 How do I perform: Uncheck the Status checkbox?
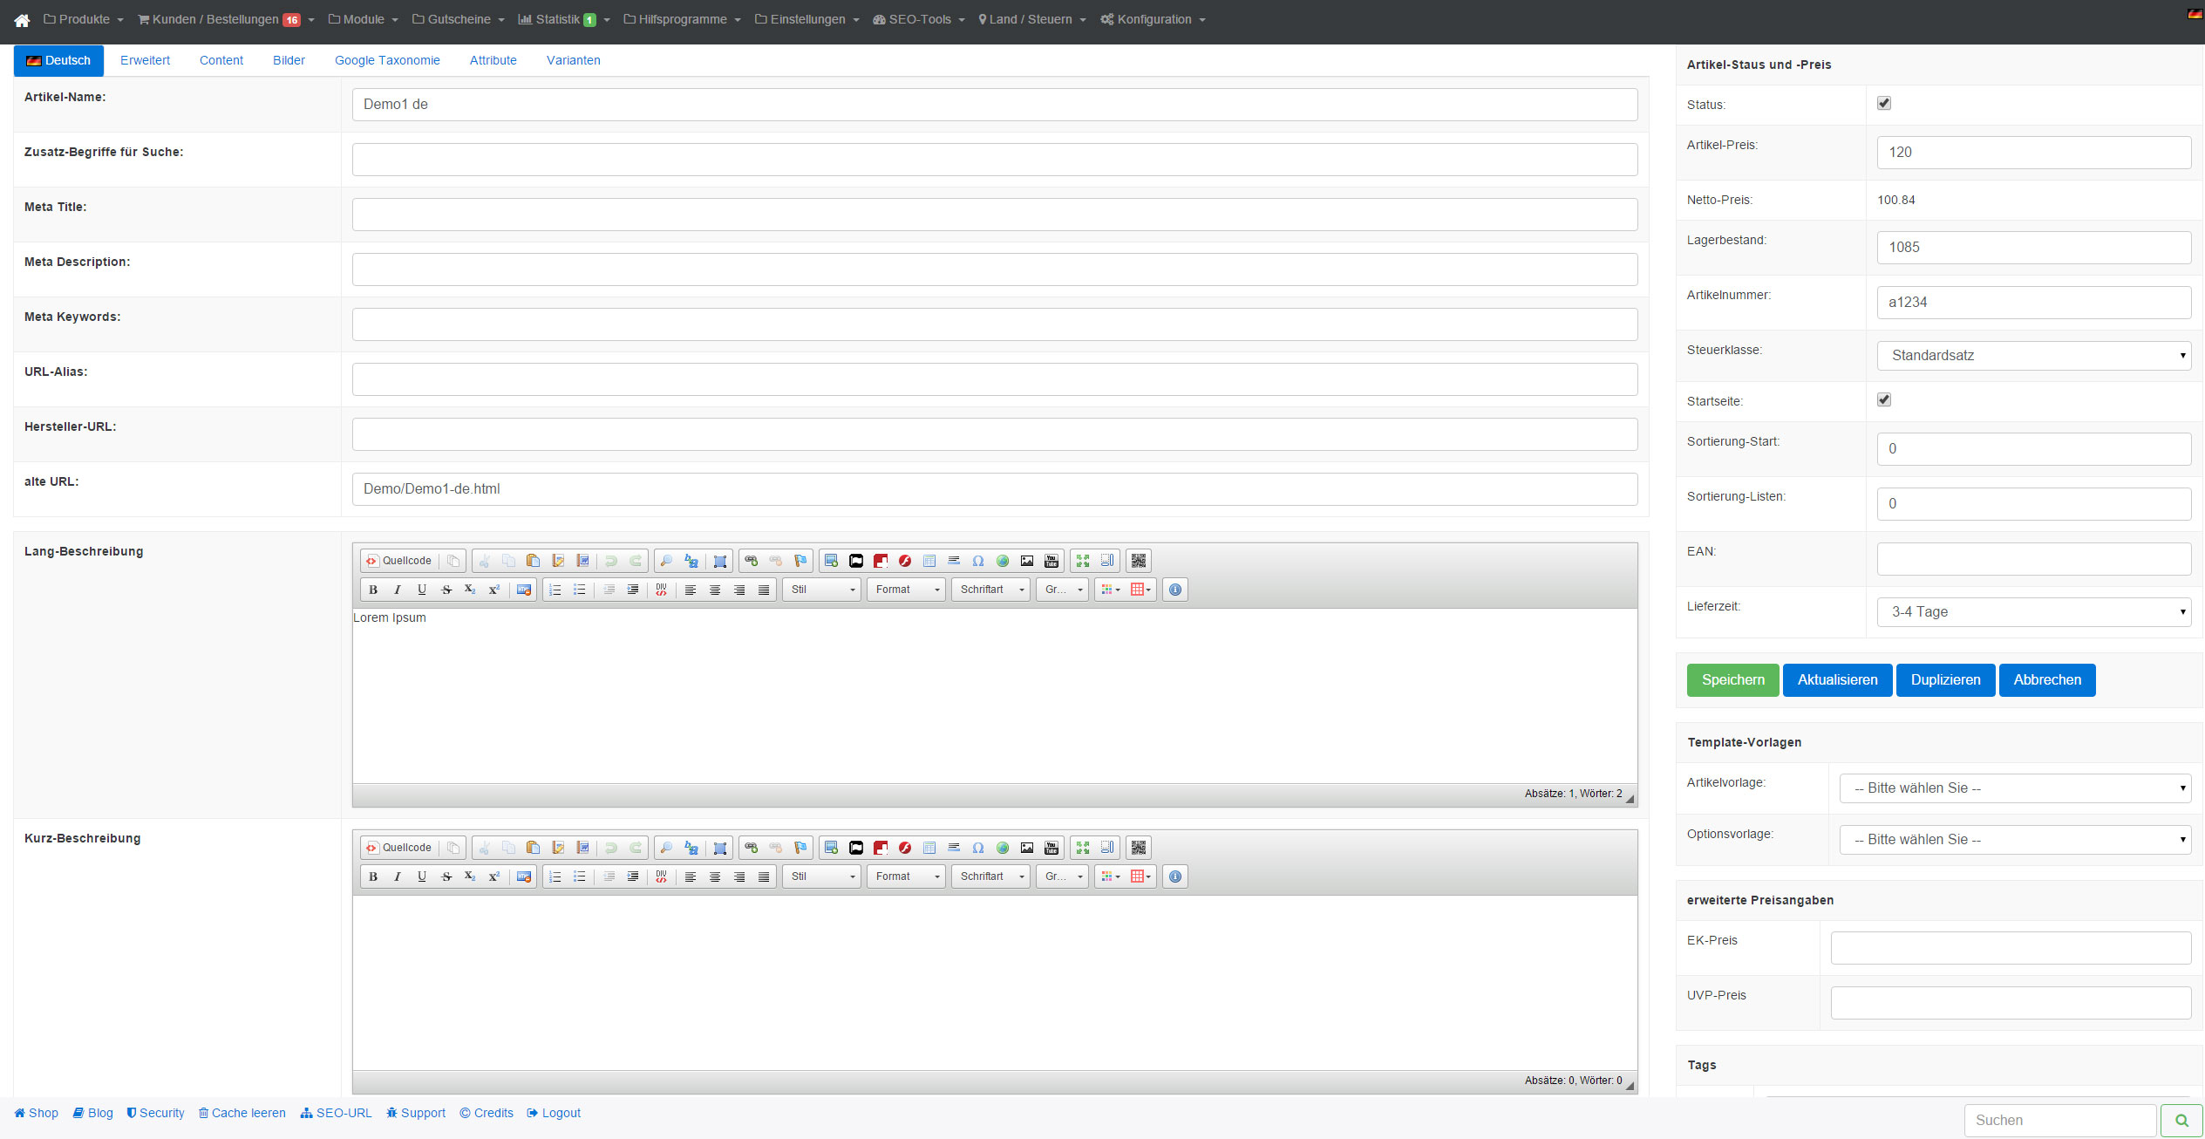point(1884,103)
